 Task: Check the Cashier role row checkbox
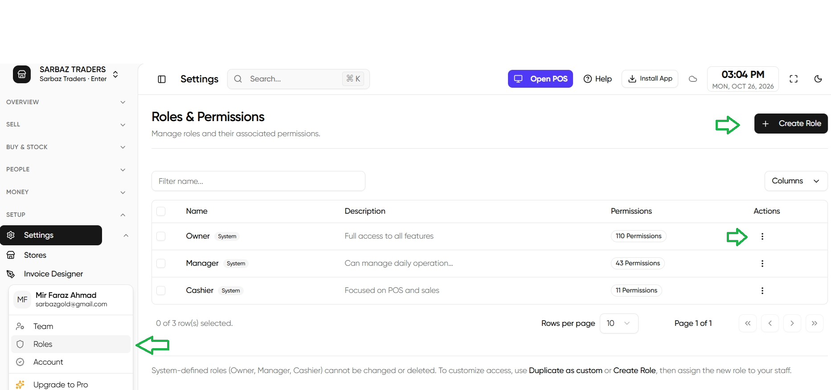(161, 290)
